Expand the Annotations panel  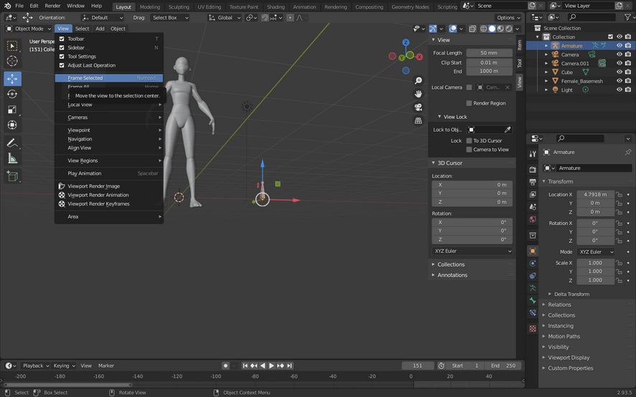coord(452,275)
